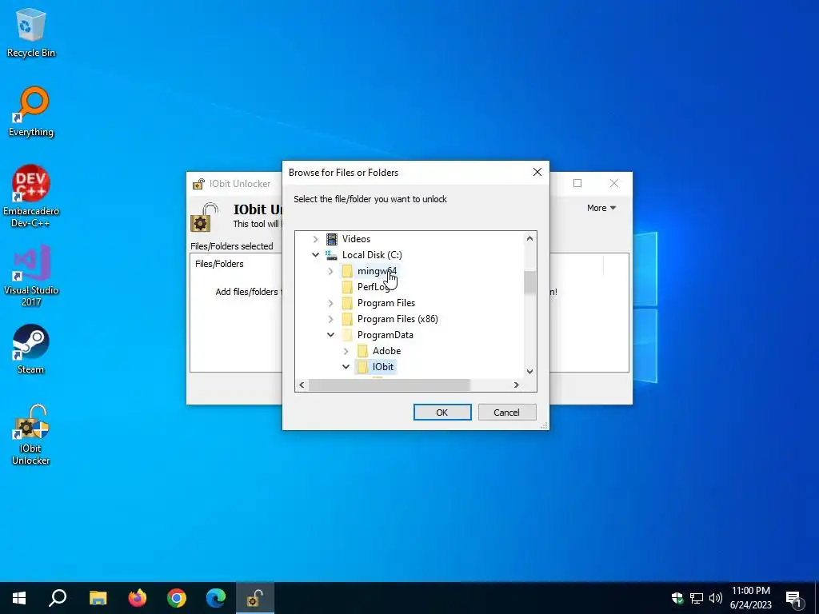Expand the Program Files (x86) node
The image size is (819, 614).
click(330, 319)
